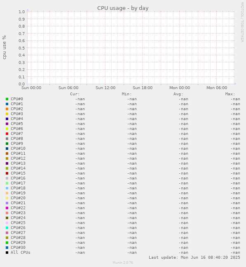
Task: Select the CPU#13 legend label
Action: 18,163
